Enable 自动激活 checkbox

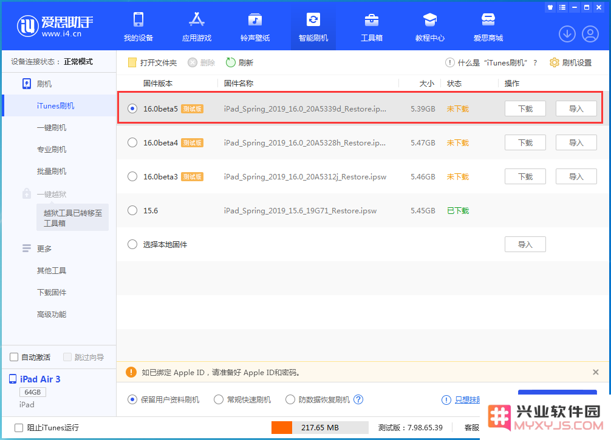coord(14,357)
